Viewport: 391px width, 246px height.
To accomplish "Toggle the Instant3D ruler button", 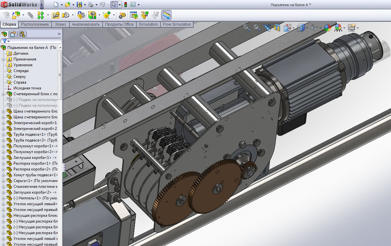I will pos(166,15).
